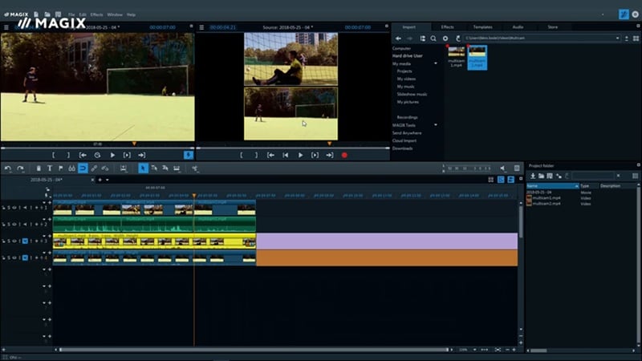The image size is (642, 361).
Task: Open the media browser options gear
Action: point(445,39)
